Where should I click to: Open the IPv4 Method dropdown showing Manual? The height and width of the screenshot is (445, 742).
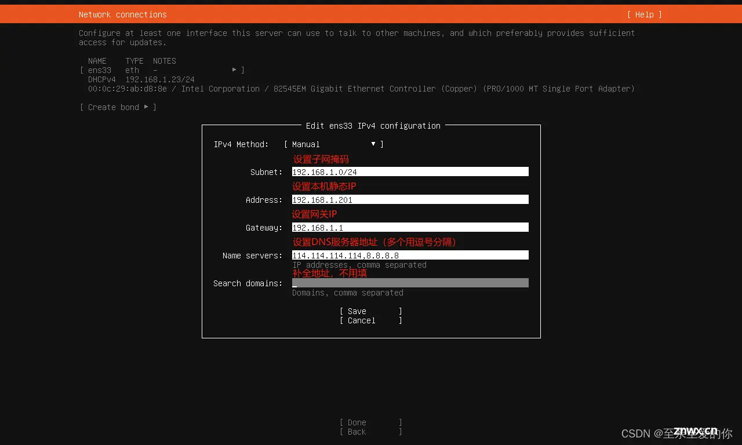(x=334, y=144)
